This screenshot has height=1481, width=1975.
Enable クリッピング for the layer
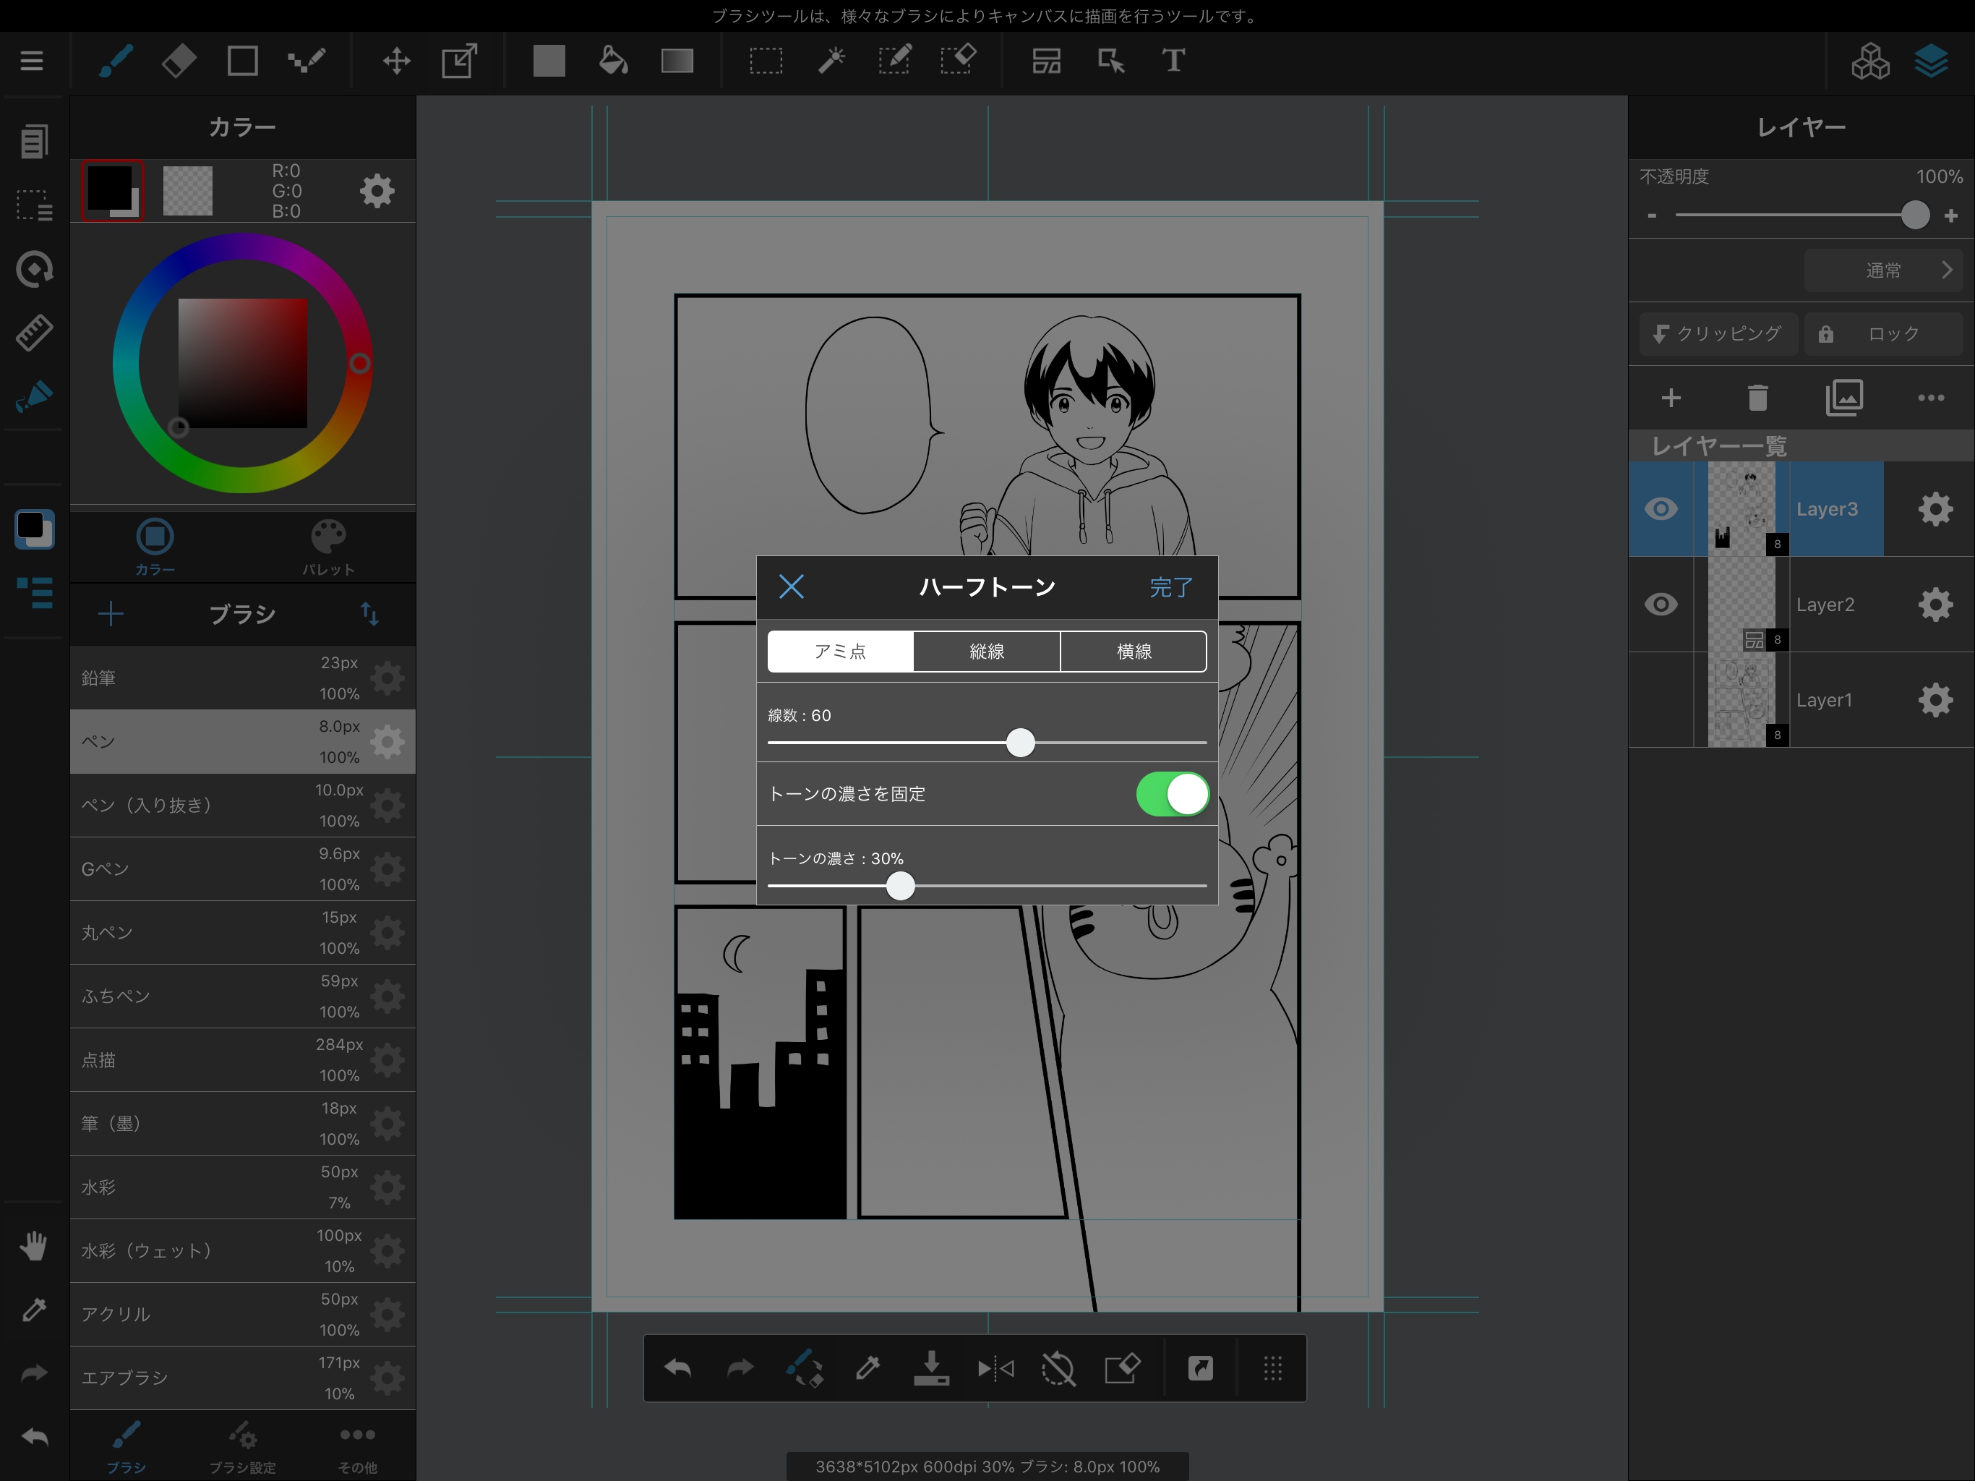coord(1715,333)
